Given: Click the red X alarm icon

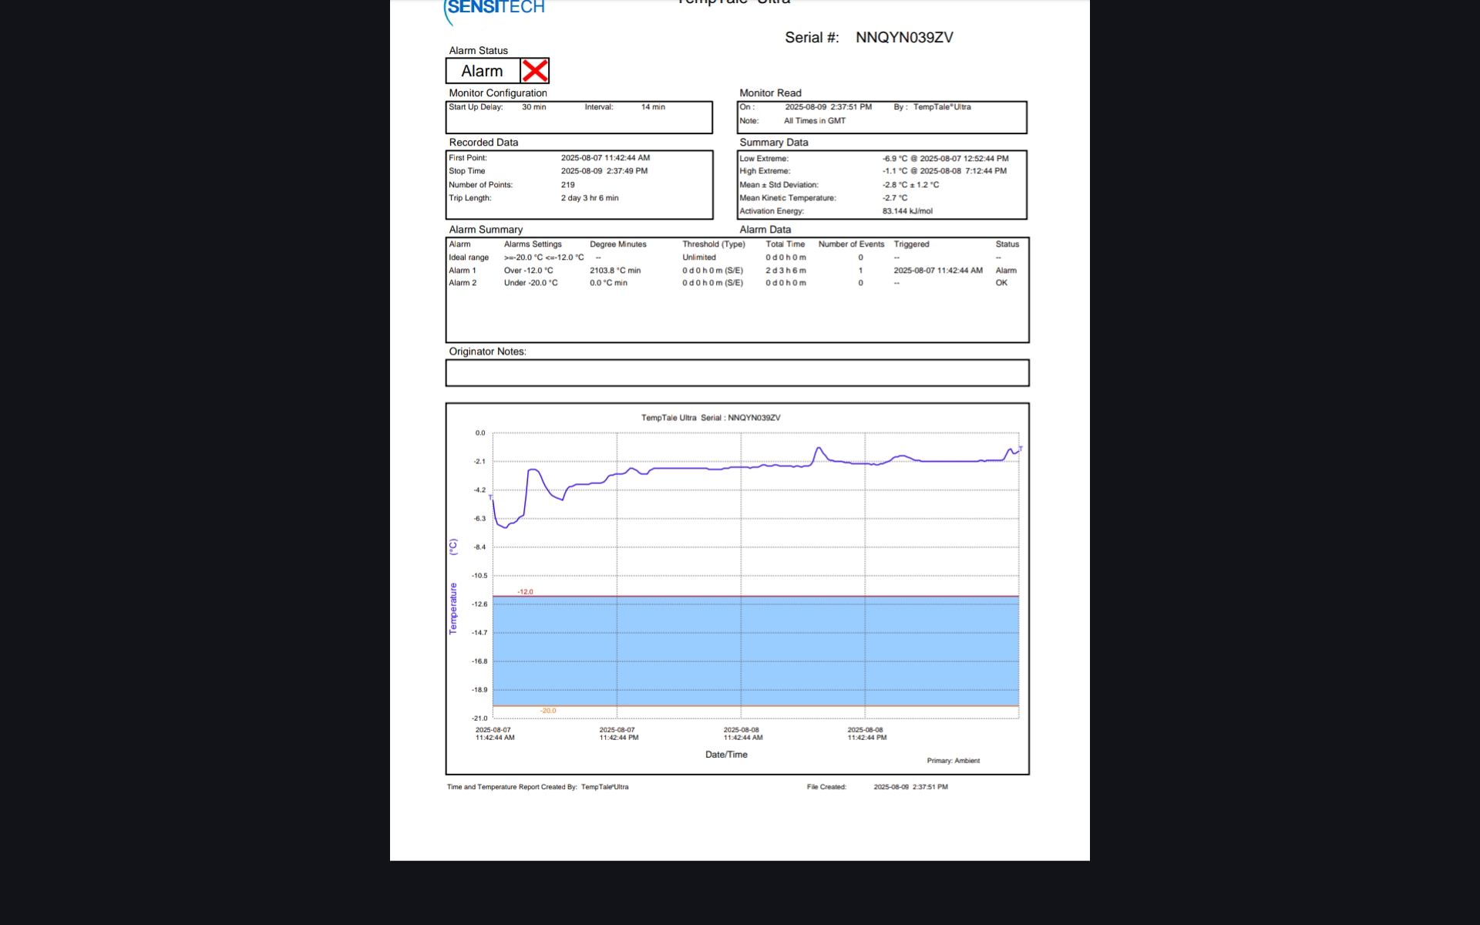Looking at the screenshot, I should [535, 71].
